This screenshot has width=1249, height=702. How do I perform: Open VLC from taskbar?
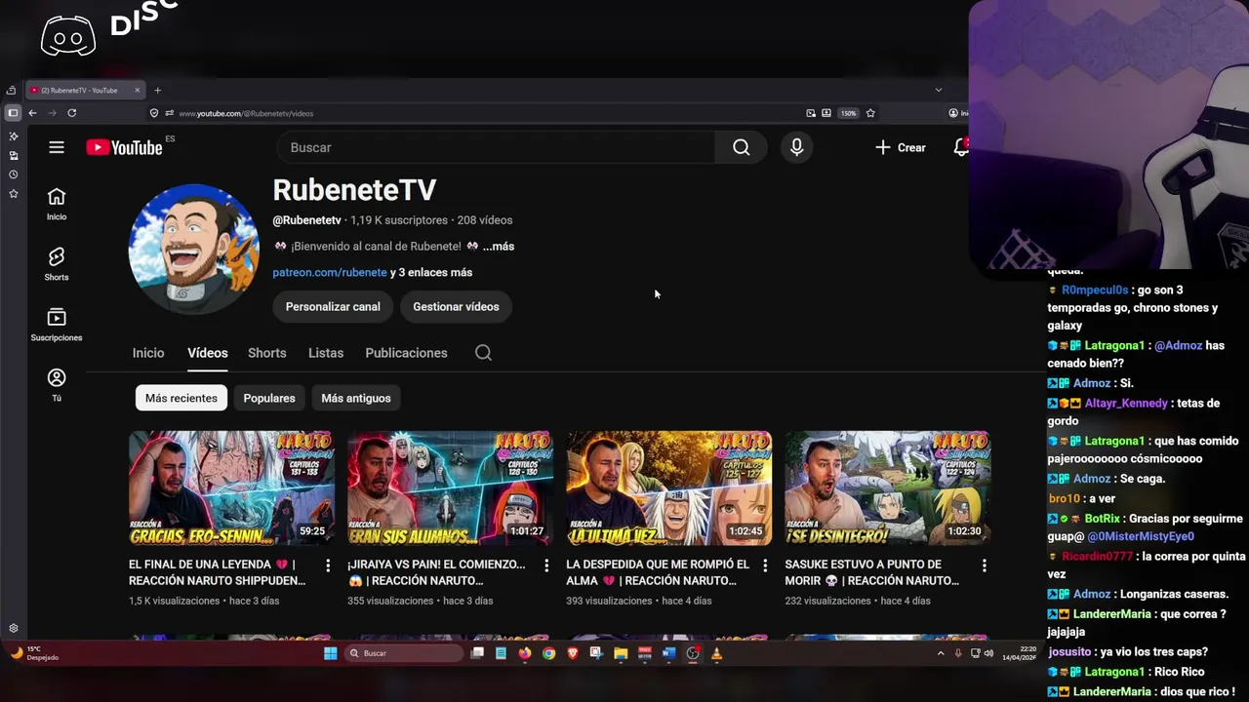pos(716,653)
